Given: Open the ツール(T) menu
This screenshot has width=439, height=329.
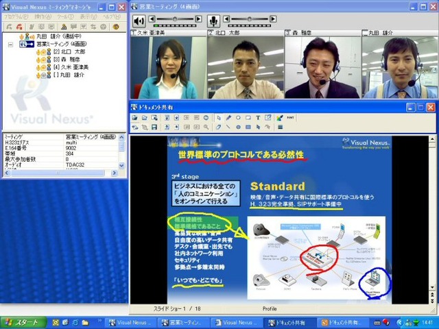Looking at the screenshot, I should click(x=66, y=16).
